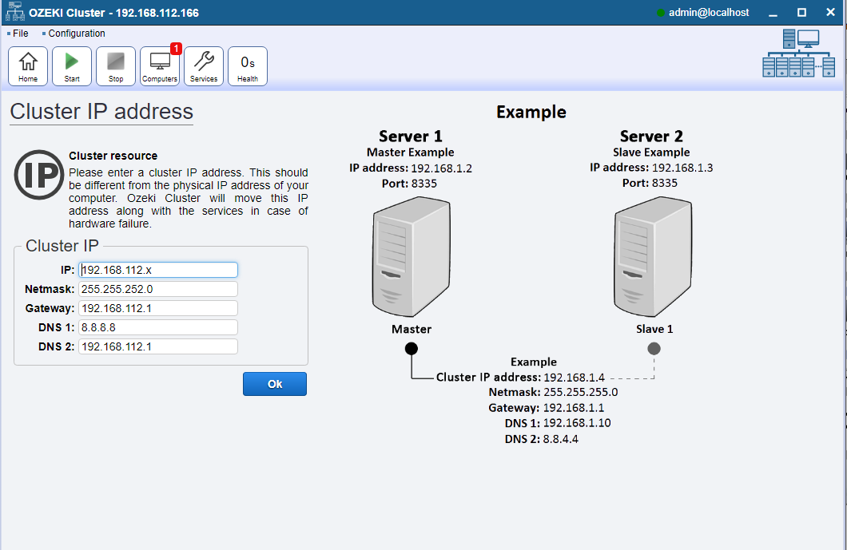Go to the Home toolbar button
The image size is (847, 550).
point(28,66)
